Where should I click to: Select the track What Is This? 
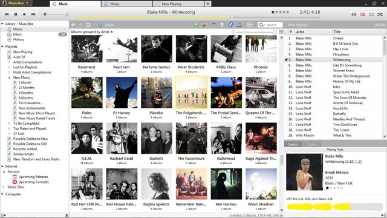click(x=342, y=136)
